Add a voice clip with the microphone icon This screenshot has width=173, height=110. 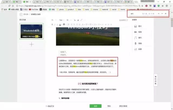[138, 43]
